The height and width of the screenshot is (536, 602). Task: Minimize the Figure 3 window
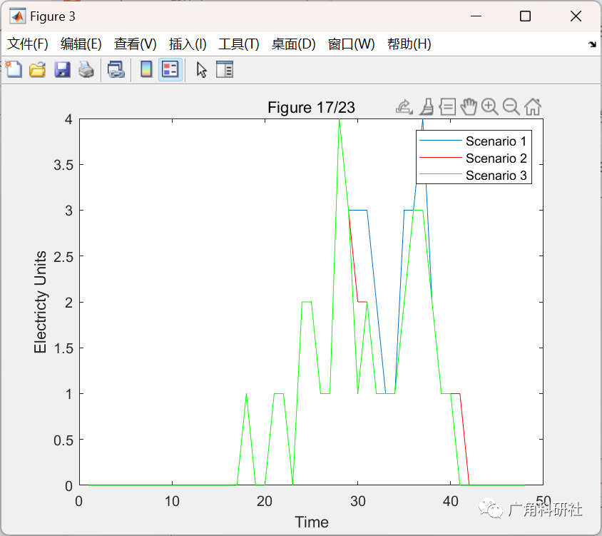point(476,16)
